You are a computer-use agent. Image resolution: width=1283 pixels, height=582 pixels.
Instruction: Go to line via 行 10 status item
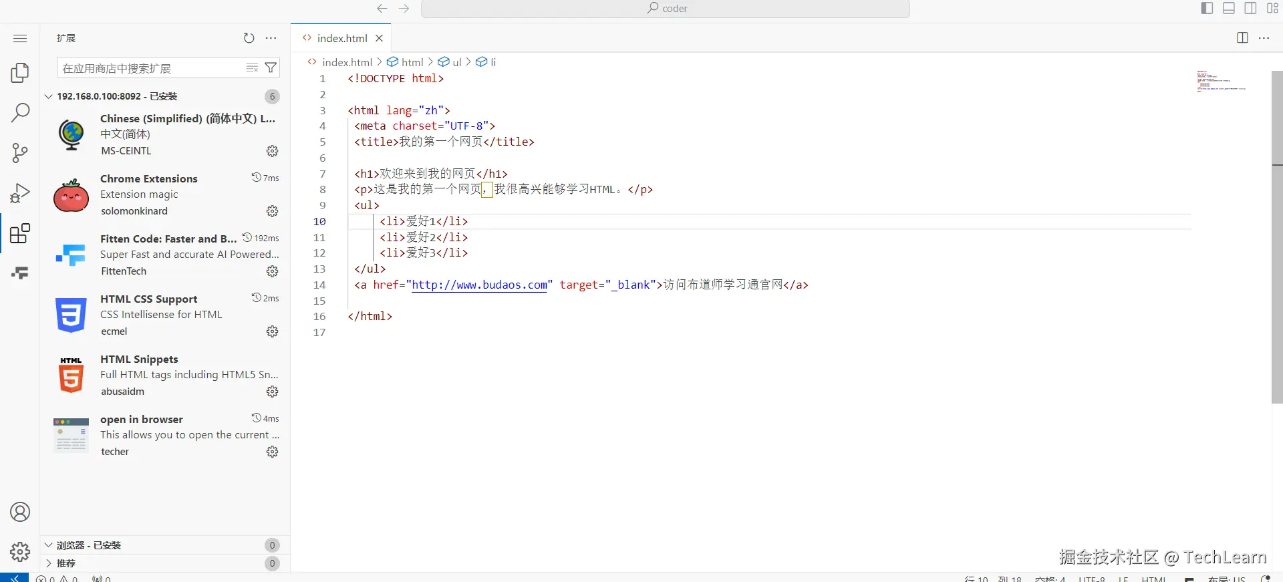tap(993, 579)
